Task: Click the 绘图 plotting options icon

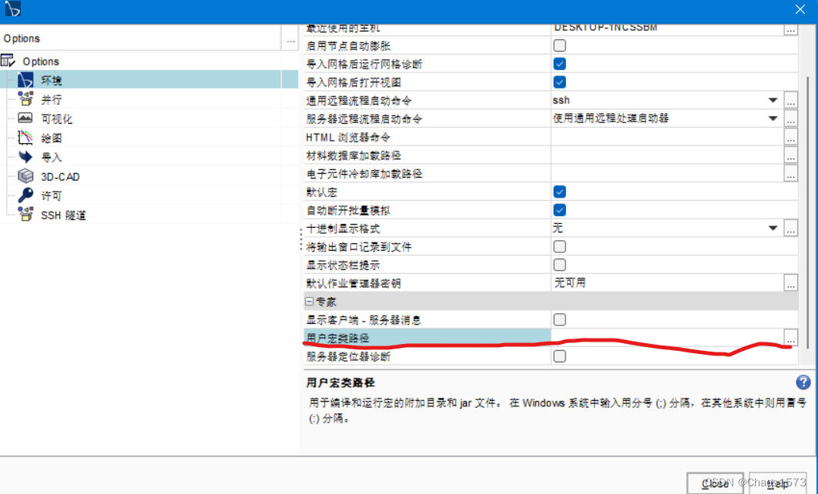Action: [26, 137]
